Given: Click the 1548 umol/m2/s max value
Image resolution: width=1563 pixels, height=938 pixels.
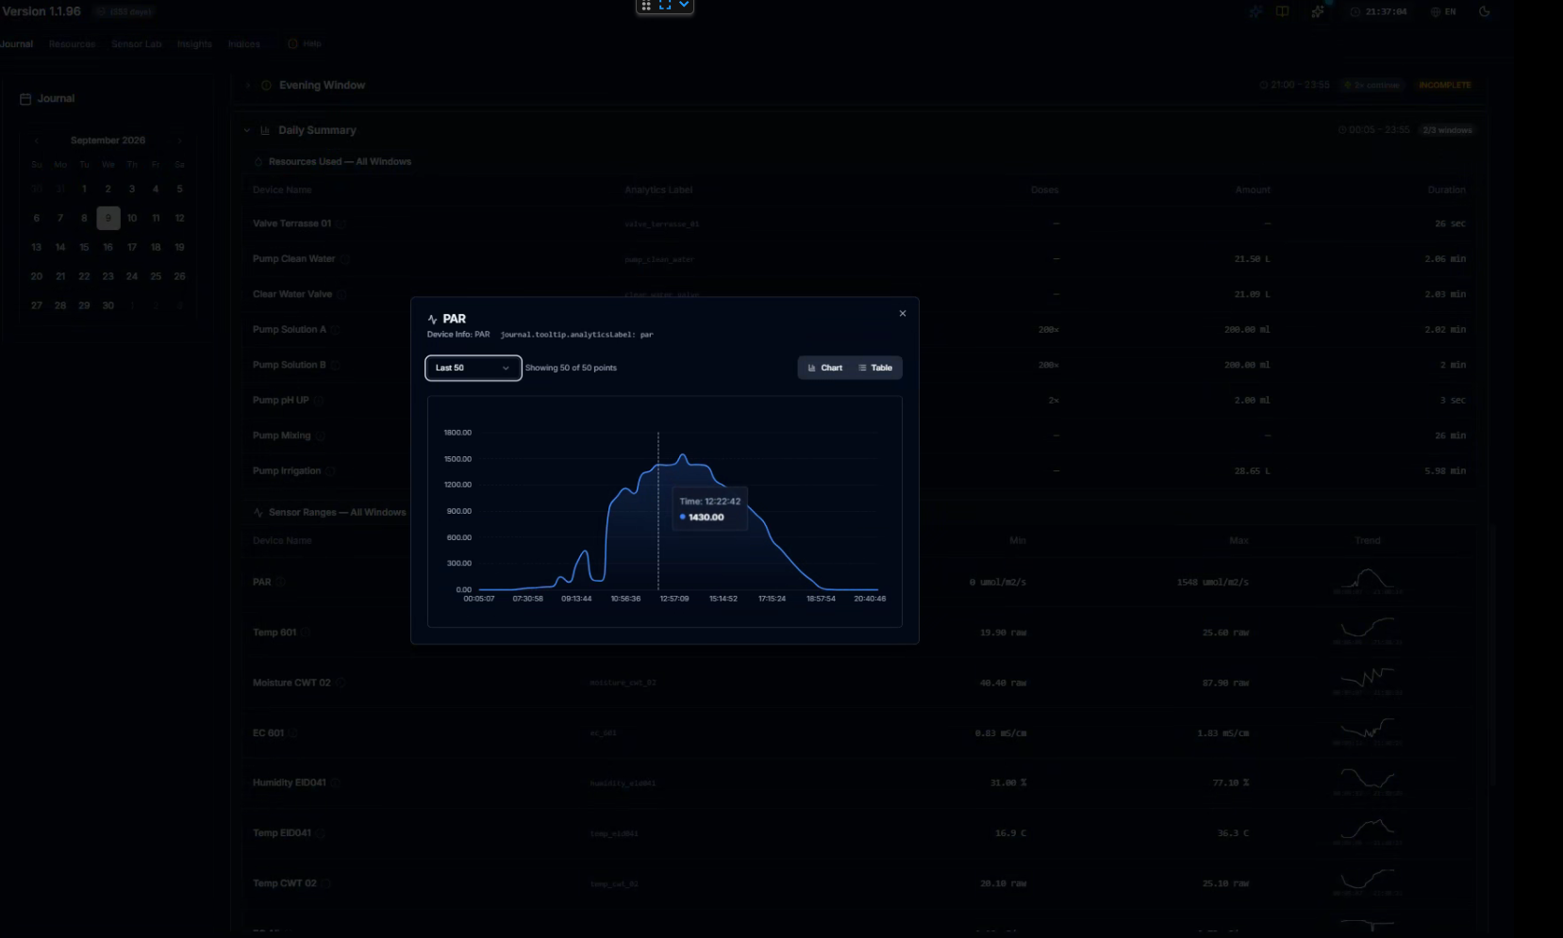Looking at the screenshot, I should point(1212,583).
